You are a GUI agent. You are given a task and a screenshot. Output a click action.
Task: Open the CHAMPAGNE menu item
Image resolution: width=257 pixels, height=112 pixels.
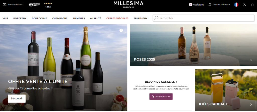[x=60, y=18]
